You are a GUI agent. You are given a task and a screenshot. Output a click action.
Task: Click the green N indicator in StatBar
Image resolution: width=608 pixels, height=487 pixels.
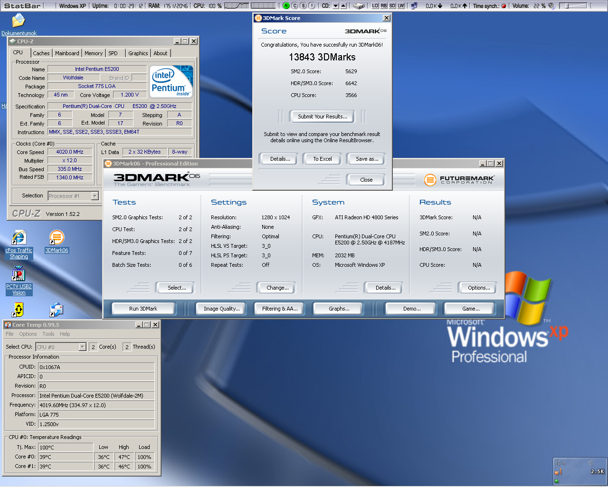tap(286, 6)
